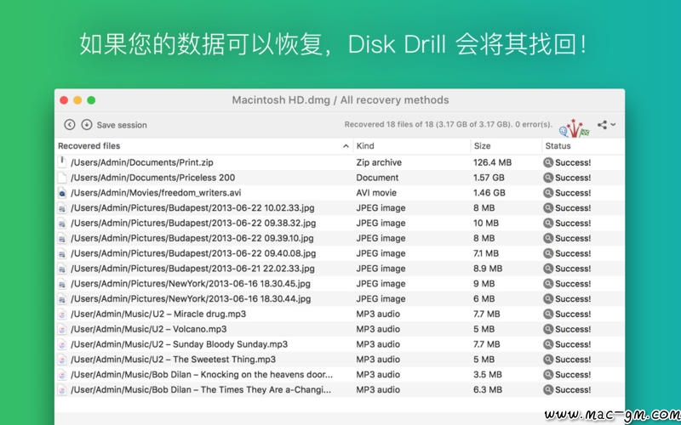
Task: Click the green zoom window button
Action: [x=91, y=100]
